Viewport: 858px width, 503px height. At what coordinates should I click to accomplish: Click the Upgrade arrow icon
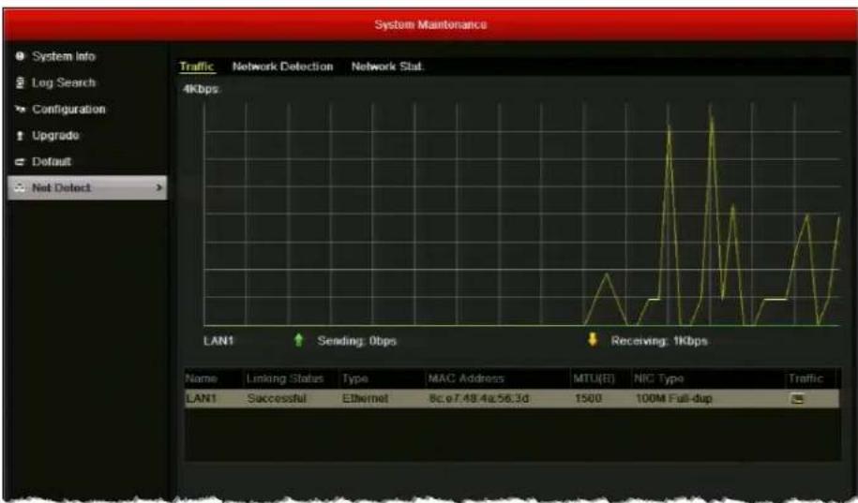pyautogui.click(x=21, y=135)
